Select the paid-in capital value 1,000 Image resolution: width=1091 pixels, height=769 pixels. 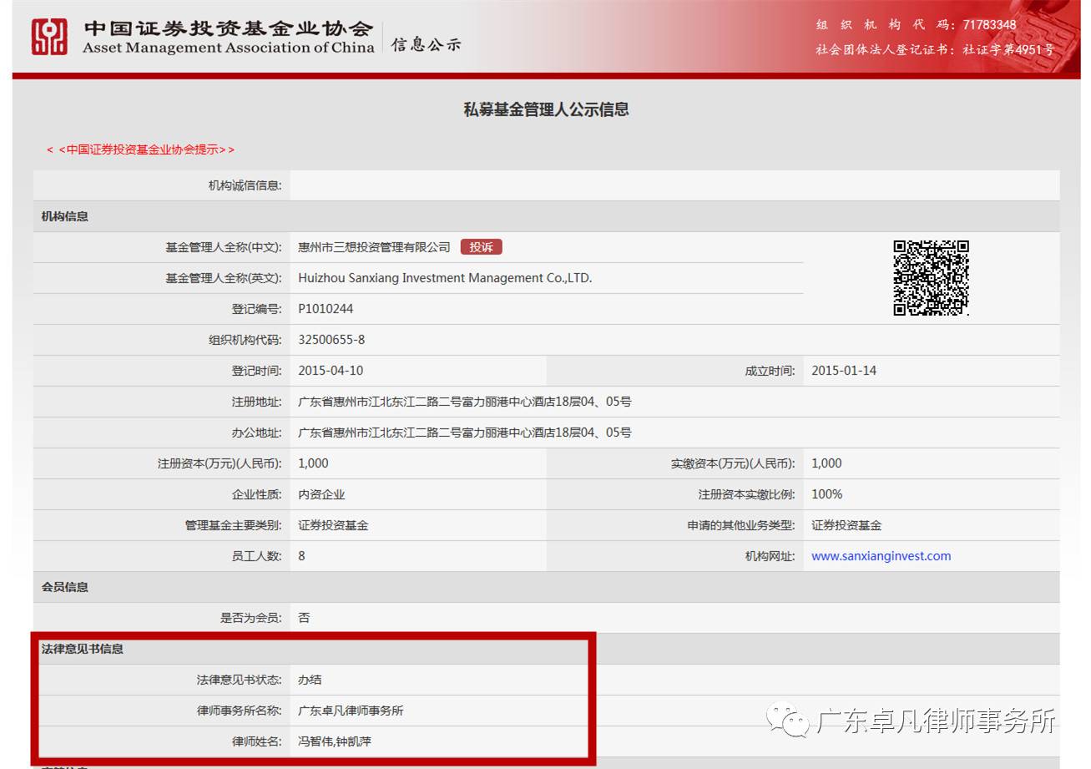tap(826, 463)
